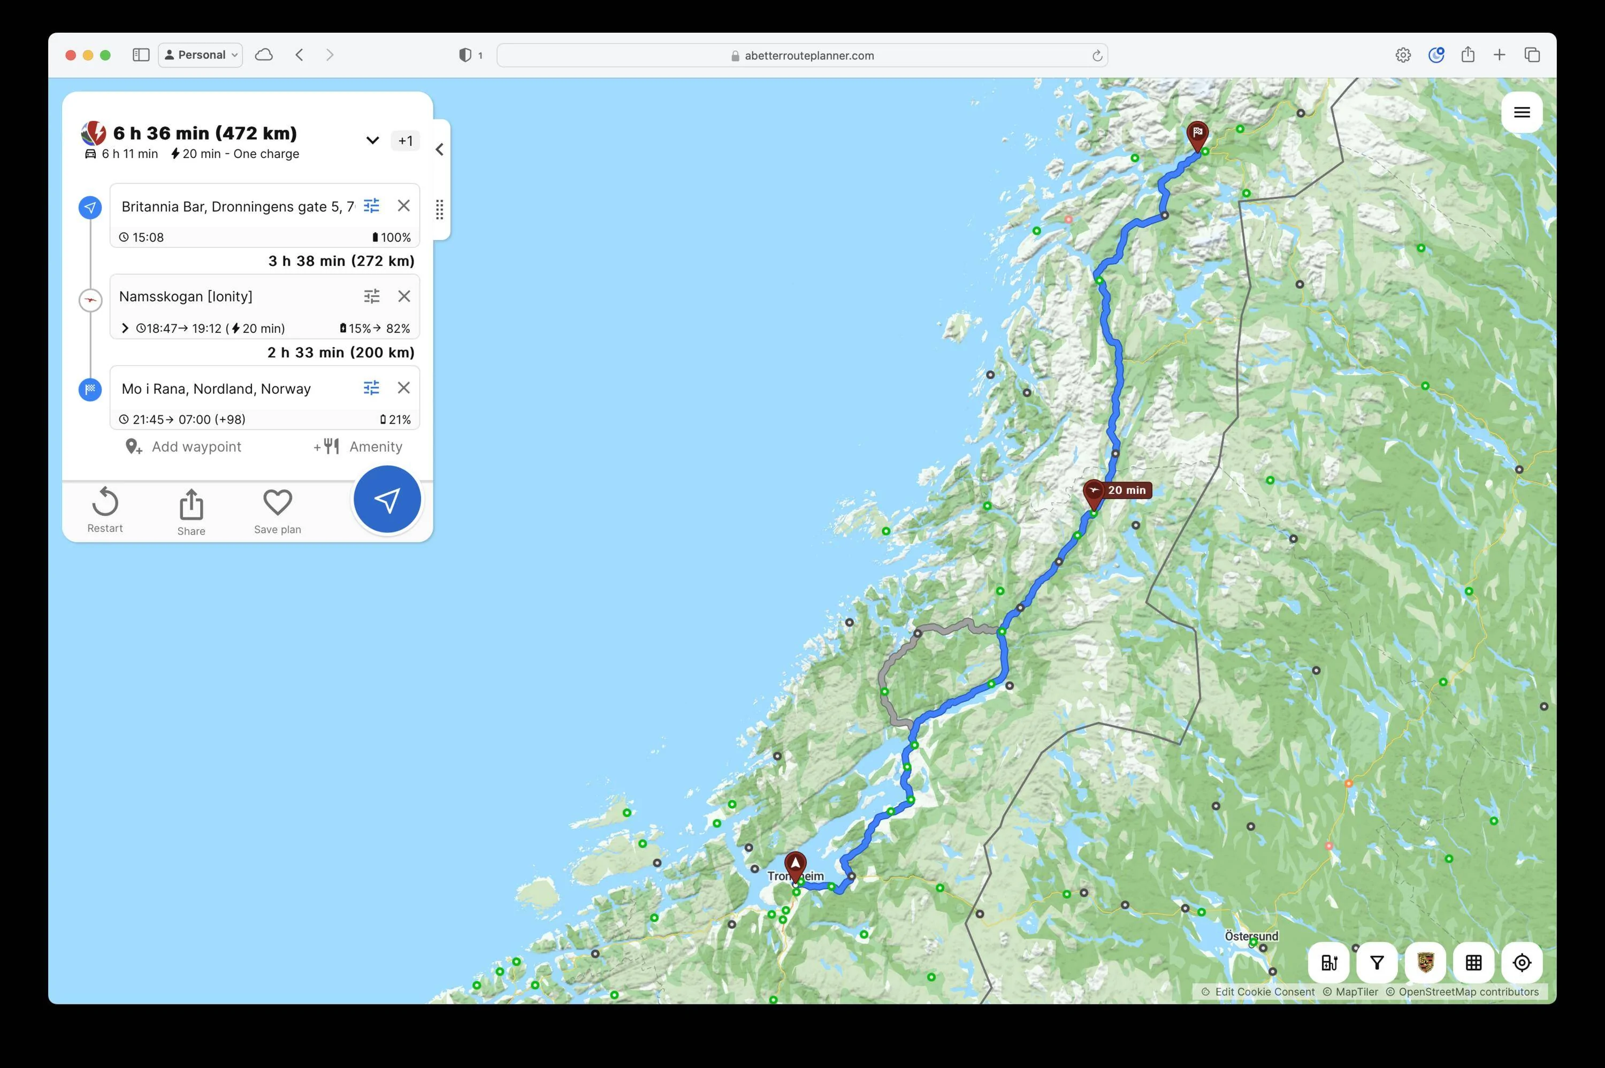Click the 15%→82% charge level text

click(x=375, y=329)
